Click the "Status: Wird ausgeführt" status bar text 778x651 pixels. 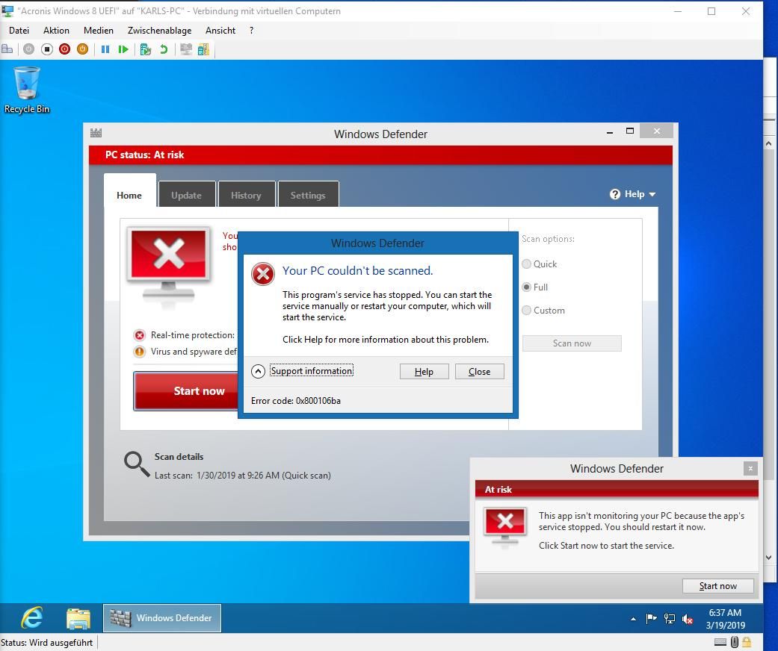[x=46, y=643]
